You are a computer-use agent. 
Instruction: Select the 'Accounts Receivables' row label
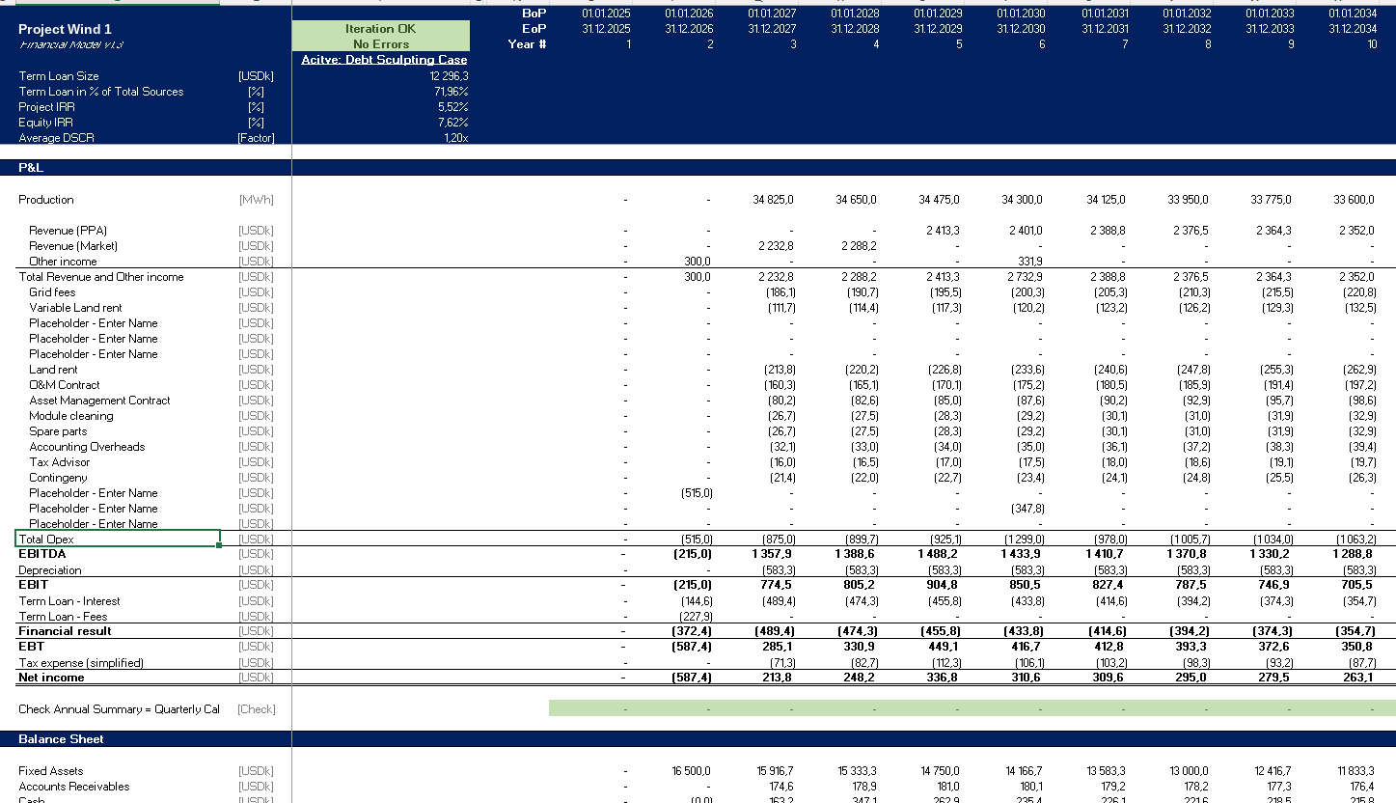click(x=74, y=787)
